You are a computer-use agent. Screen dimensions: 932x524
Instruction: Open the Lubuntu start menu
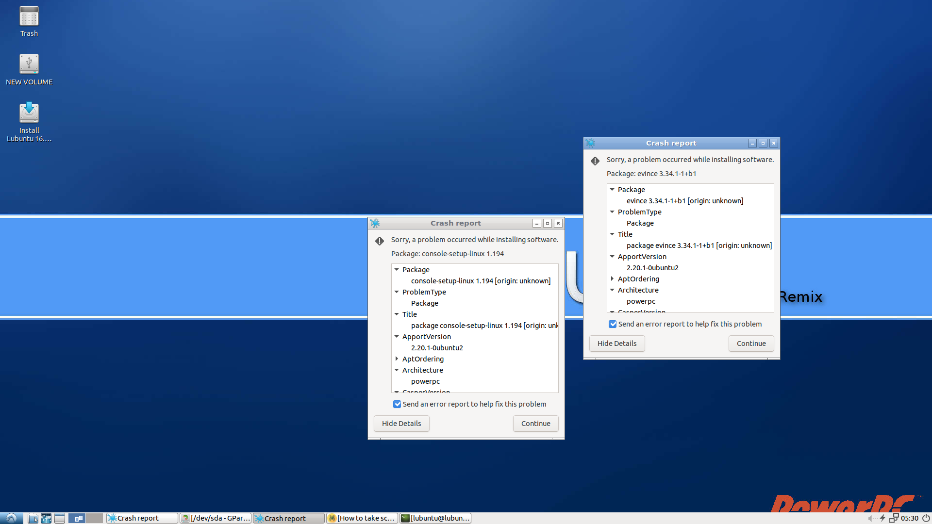point(11,518)
